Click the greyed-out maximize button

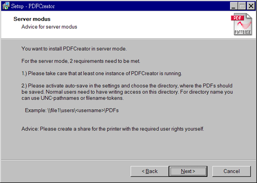pyautogui.click(x=241, y=6)
